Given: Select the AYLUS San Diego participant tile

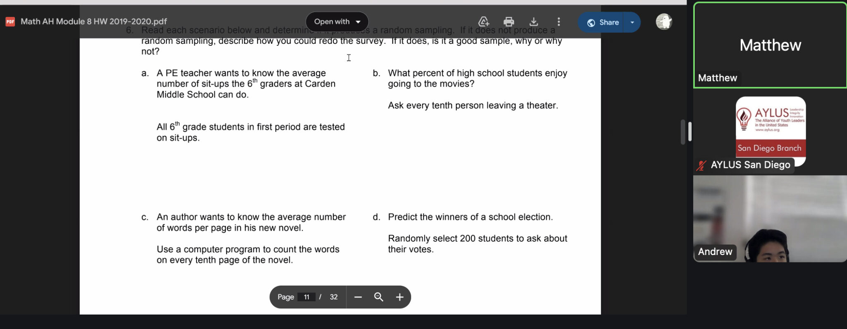Looking at the screenshot, I should (770, 131).
